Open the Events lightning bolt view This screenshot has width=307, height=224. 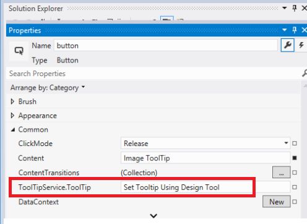(x=301, y=45)
